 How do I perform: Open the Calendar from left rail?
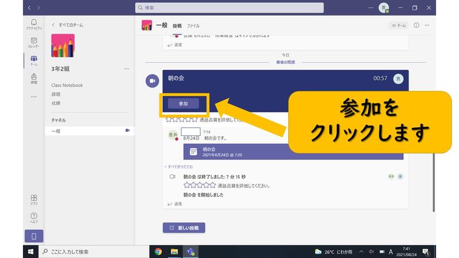(34, 43)
